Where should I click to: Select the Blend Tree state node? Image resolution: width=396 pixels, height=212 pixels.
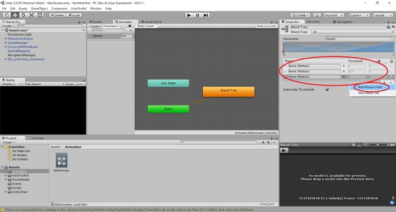[x=229, y=92]
